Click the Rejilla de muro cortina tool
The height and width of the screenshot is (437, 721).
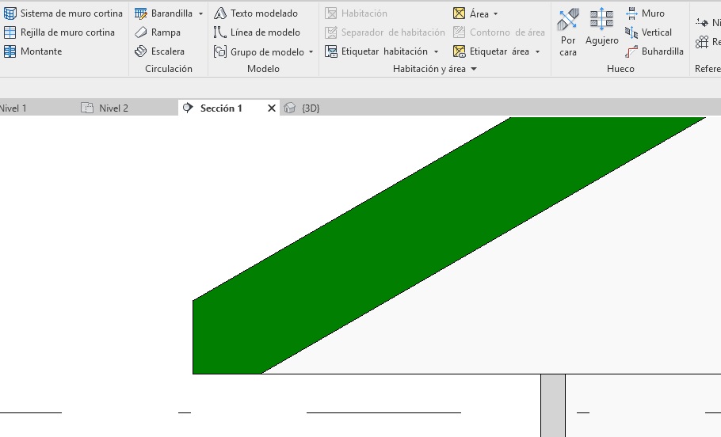(x=59, y=32)
